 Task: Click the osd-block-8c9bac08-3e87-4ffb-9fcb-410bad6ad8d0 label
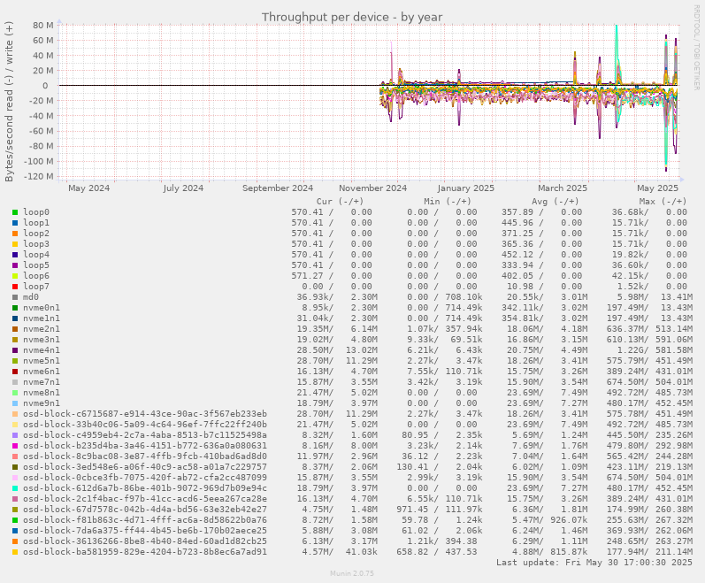(145, 456)
